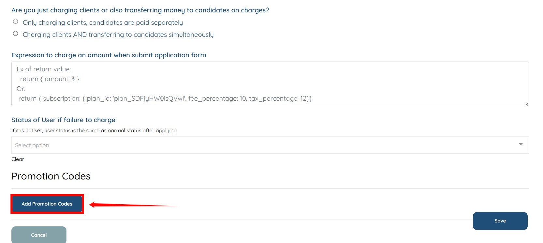Click the text area resize grip
The image size is (543, 243).
(x=527, y=104)
